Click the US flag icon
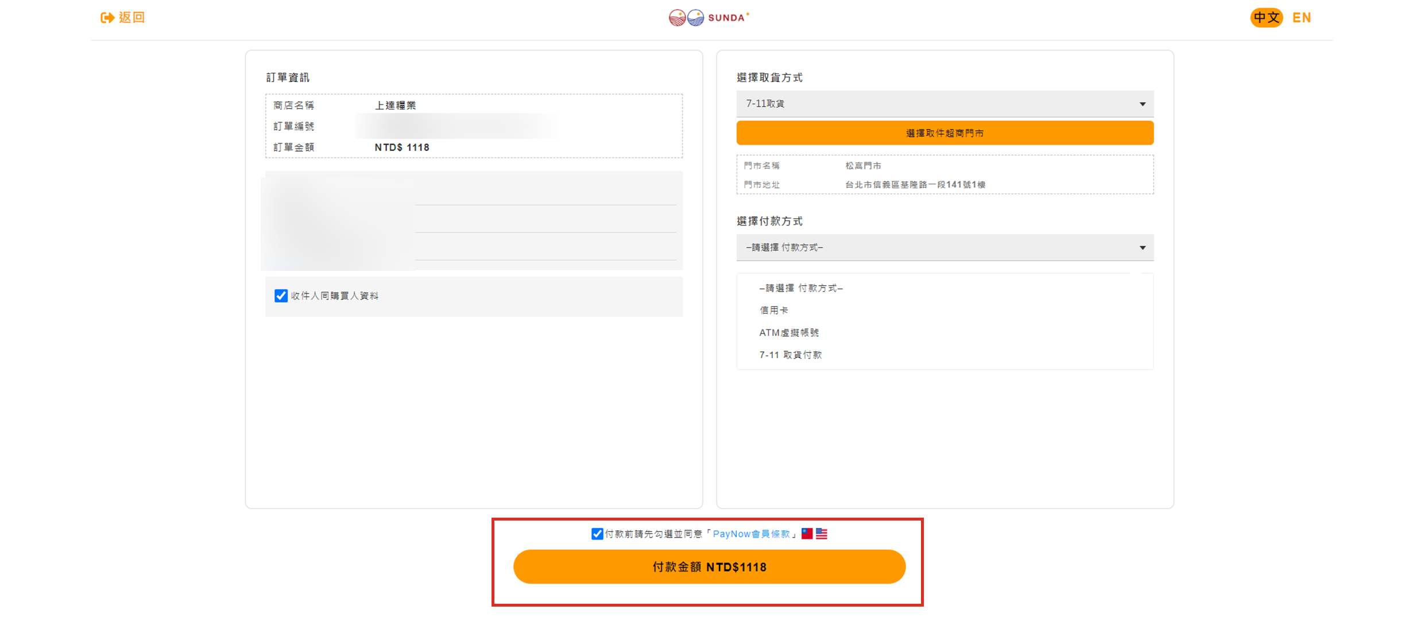Image resolution: width=1424 pixels, height=629 pixels. (822, 533)
